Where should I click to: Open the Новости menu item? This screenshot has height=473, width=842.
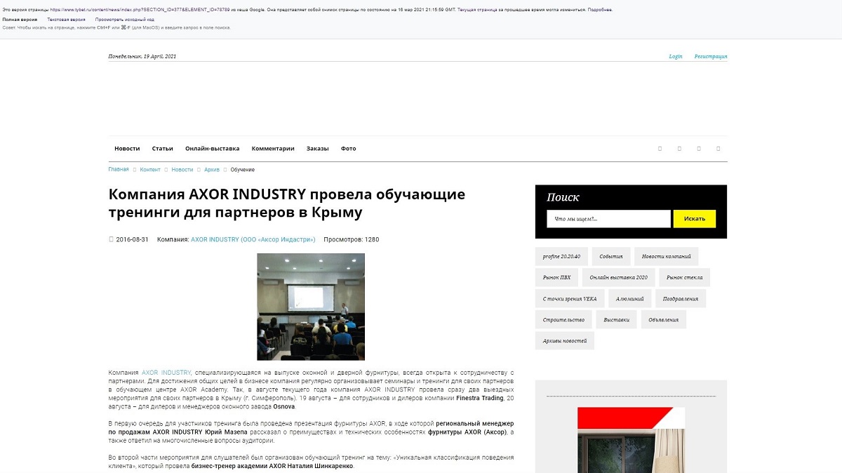click(x=126, y=148)
